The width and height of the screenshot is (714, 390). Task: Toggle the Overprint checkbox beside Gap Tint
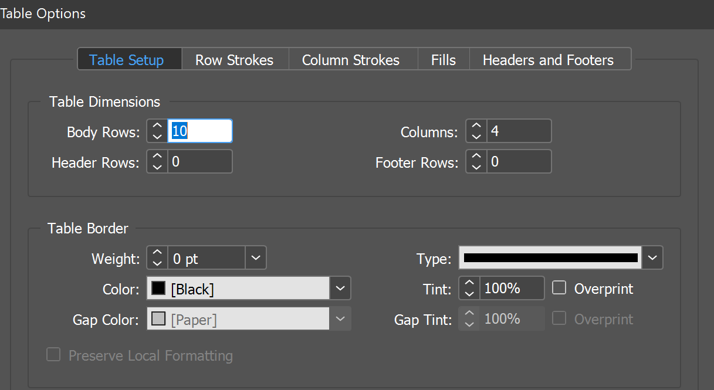(560, 318)
